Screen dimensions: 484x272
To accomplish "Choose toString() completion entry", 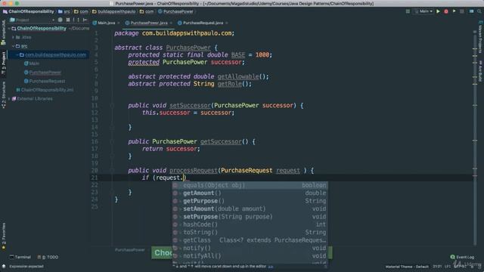I will point(250,233).
